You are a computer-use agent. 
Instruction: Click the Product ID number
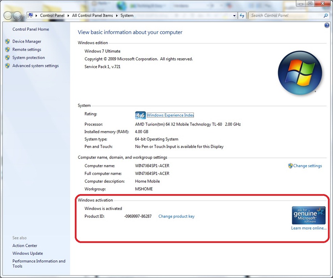tap(138, 216)
